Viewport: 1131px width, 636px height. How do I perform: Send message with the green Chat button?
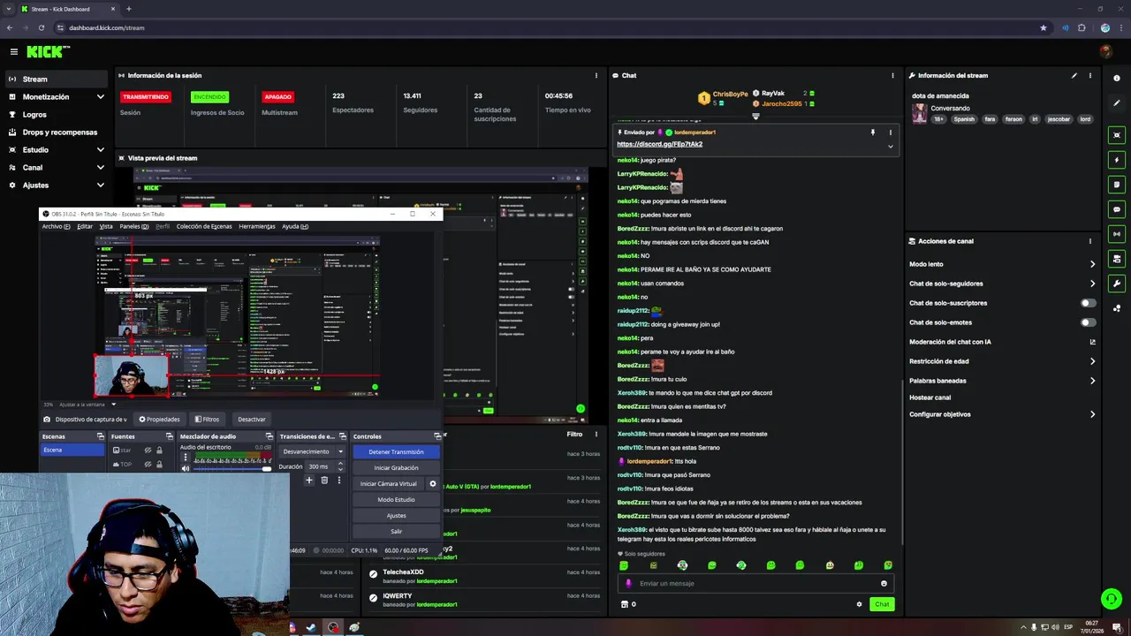tap(881, 604)
